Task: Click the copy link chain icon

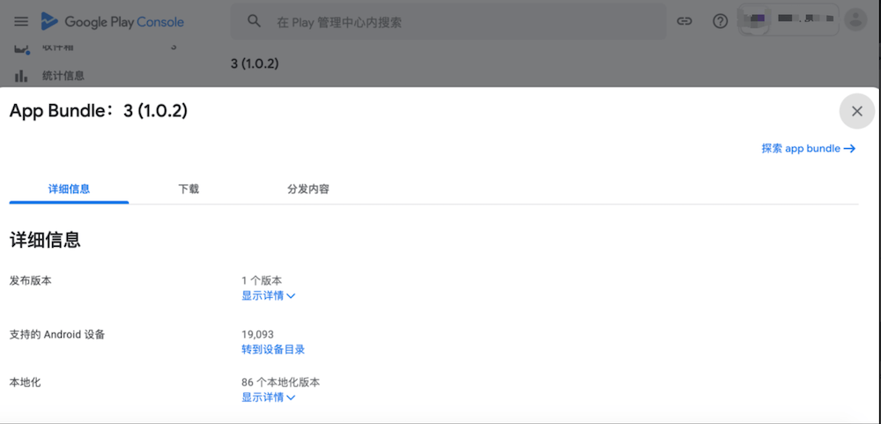Action: 684,21
